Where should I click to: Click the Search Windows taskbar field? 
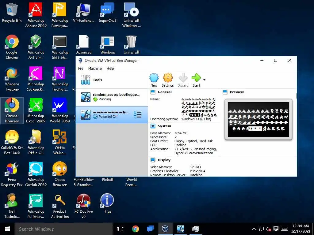pyautogui.click(x=64, y=229)
